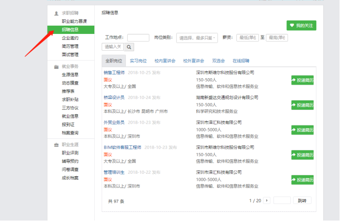Click 投递简历 for BIM软件客服工程师
Image resolution: width=340 pixels, height=221 pixels.
pyautogui.click(x=303, y=155)
